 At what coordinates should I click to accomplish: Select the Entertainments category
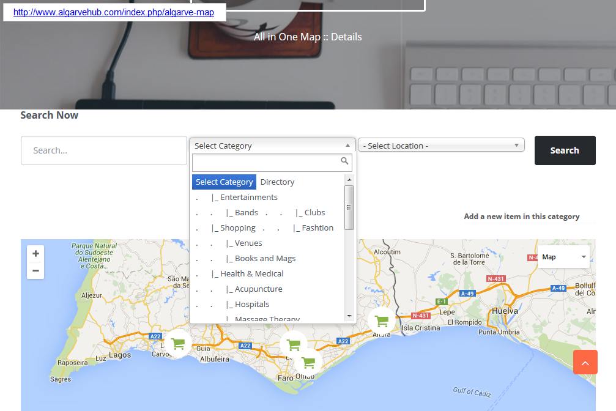click(x=244, y=197)
